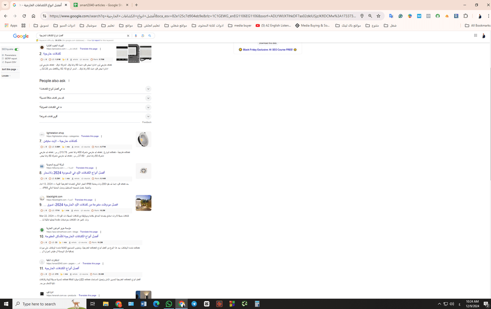Image resolution: width=491 pixels, height=309 pixels.
Task: Open the 'Sort this page' dropdown
Action: (10, 69)
